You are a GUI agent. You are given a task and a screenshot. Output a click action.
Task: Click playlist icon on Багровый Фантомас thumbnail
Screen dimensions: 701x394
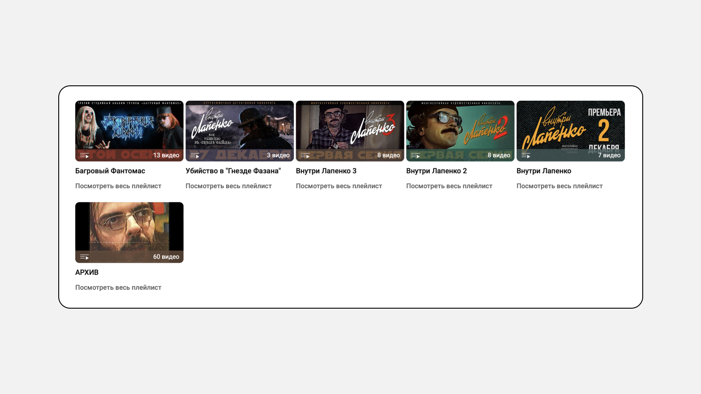pyautogui.click(x=85, y=155)
